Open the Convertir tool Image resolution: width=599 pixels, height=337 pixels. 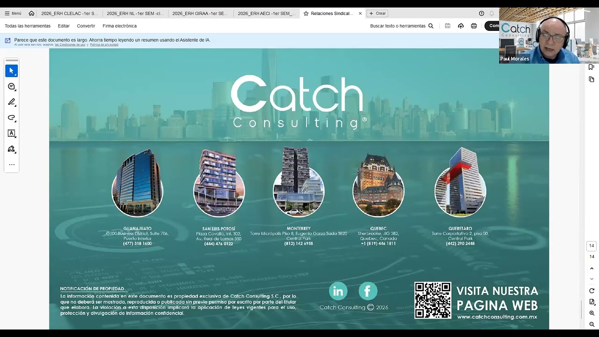tap(86, 26)
